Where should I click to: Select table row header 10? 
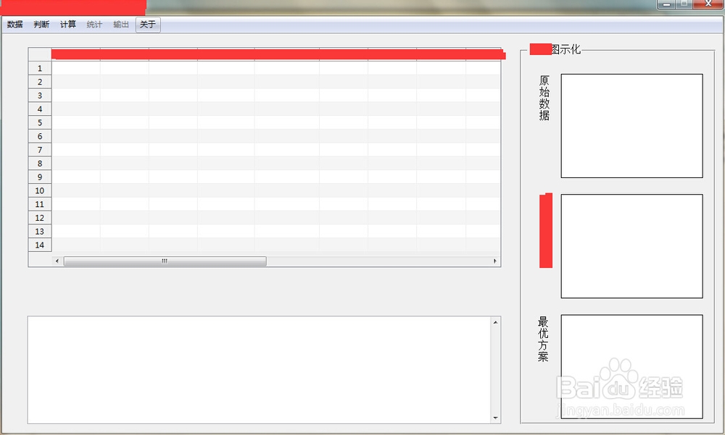click(x=40, y=190)
